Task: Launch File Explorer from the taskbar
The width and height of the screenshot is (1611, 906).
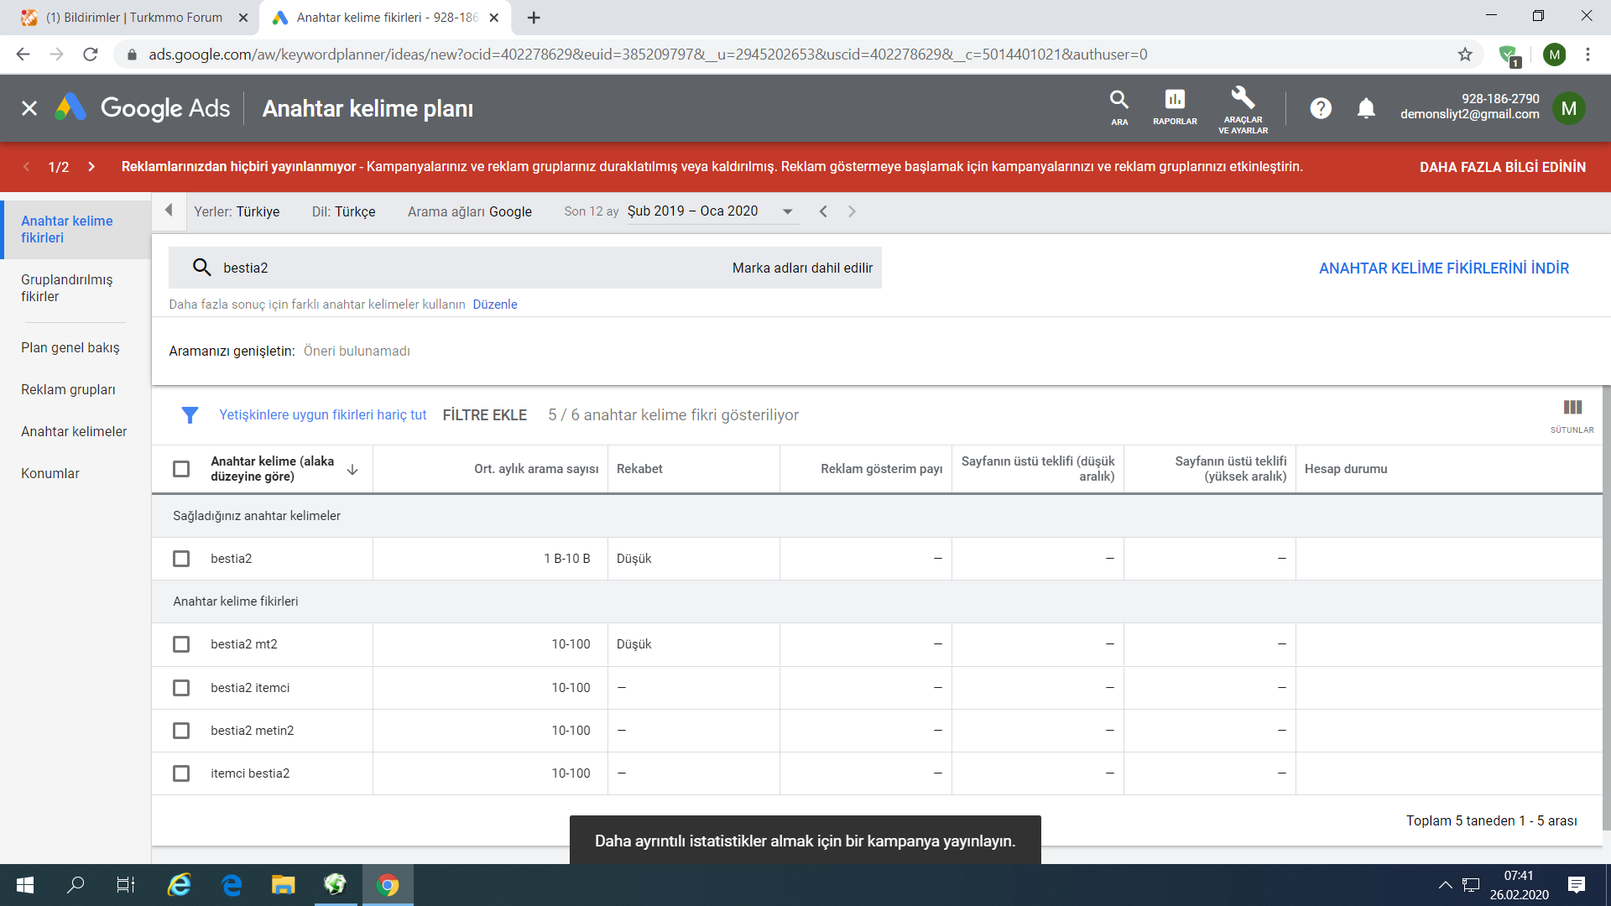Action: coord(283,885)
